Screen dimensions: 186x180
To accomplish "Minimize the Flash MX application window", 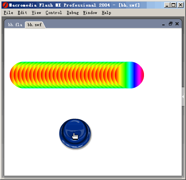I will point(167,5).
